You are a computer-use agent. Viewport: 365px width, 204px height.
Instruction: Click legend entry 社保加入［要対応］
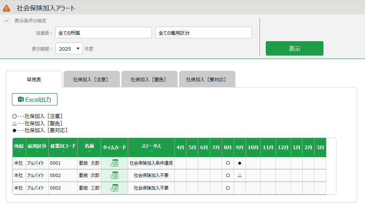[x=40, y=130]
